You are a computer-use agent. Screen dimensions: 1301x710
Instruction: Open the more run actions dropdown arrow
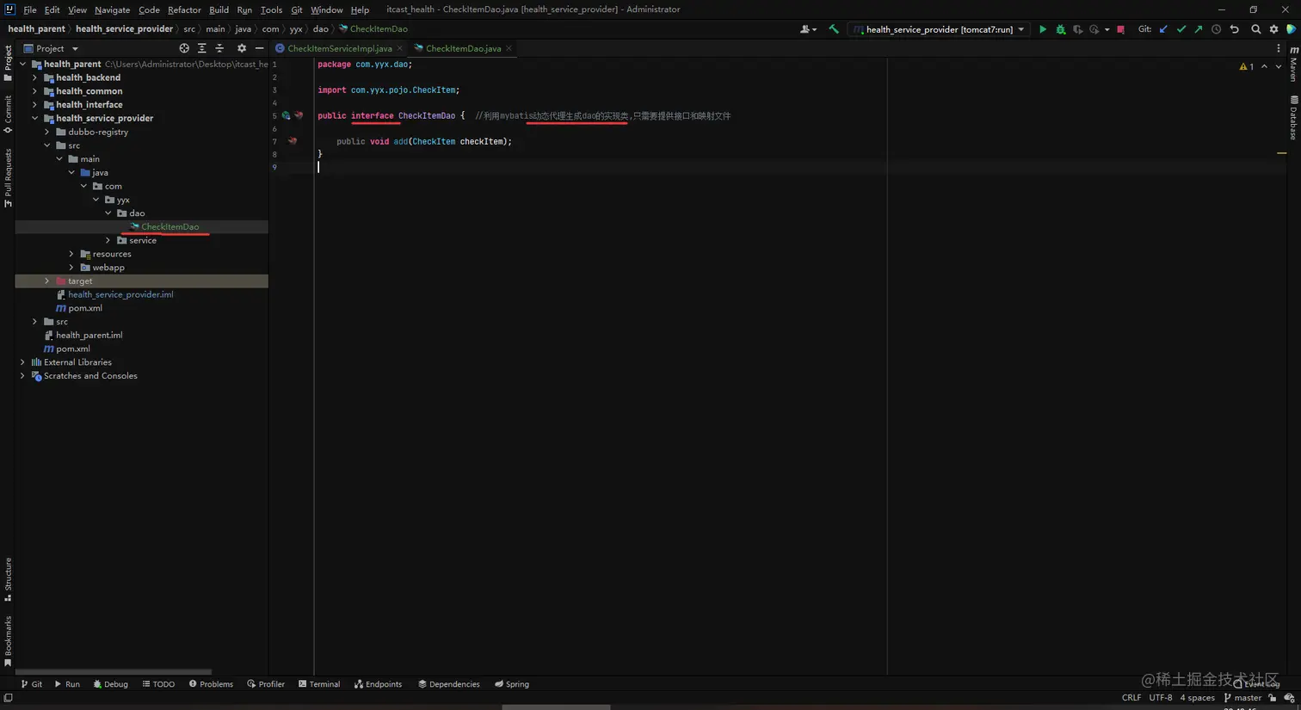click(x=1107, y=29)
